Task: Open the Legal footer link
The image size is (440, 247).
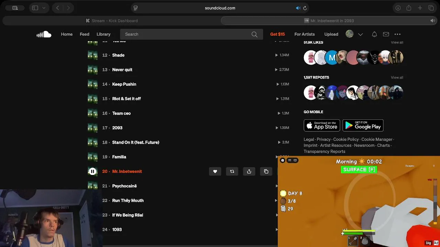Action: click(309, 139)
